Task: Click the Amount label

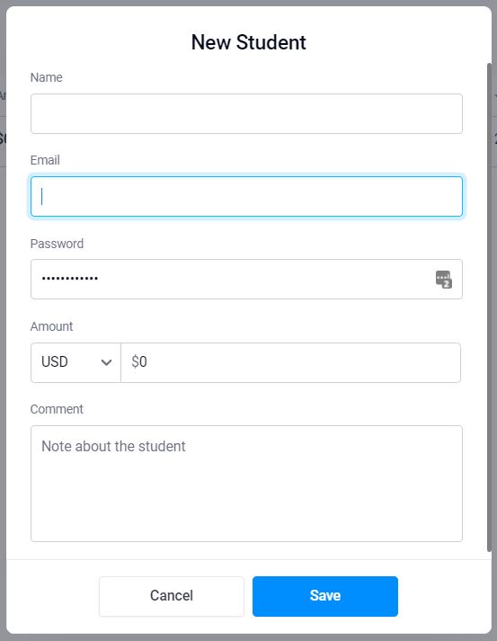Action: (x=51, y=326)
